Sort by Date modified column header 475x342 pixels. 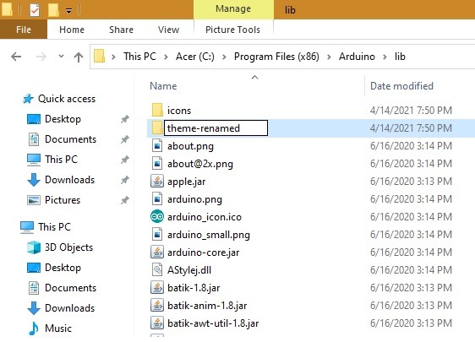[401, 86]
